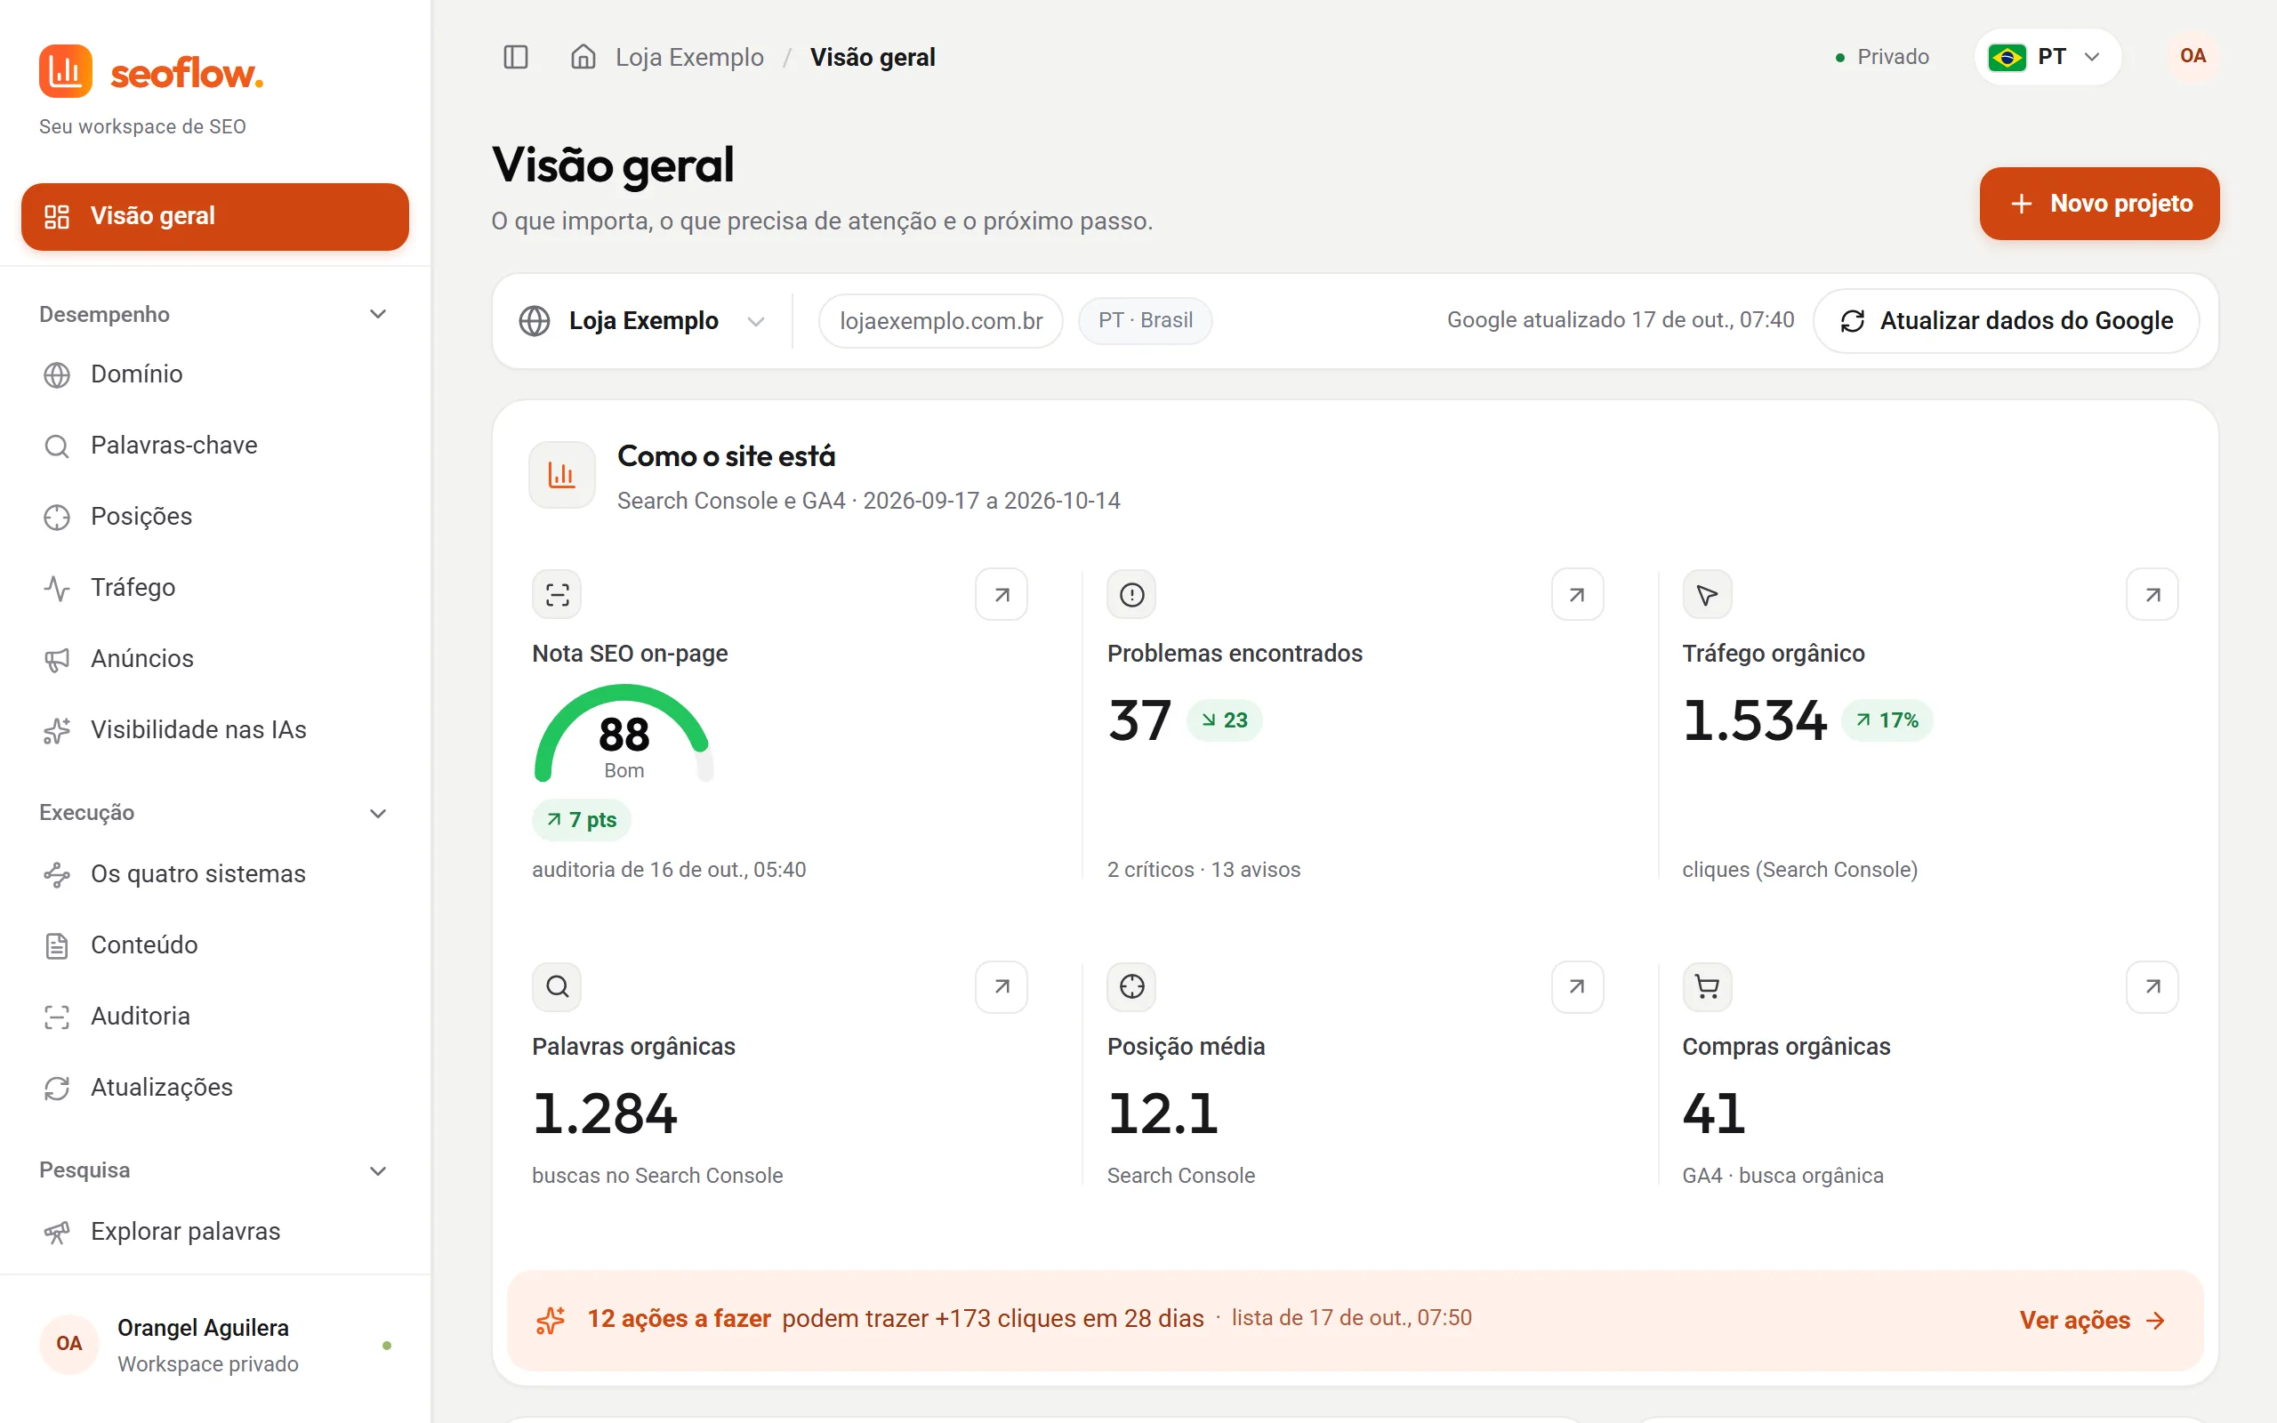Click the Novo projeto button
This screenshot has width=2277, height=1423.
[2099, 204]
